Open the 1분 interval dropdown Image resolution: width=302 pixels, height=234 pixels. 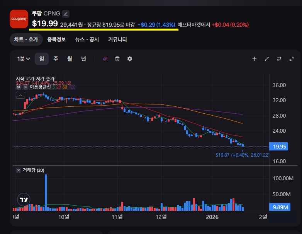click(24, 59)
